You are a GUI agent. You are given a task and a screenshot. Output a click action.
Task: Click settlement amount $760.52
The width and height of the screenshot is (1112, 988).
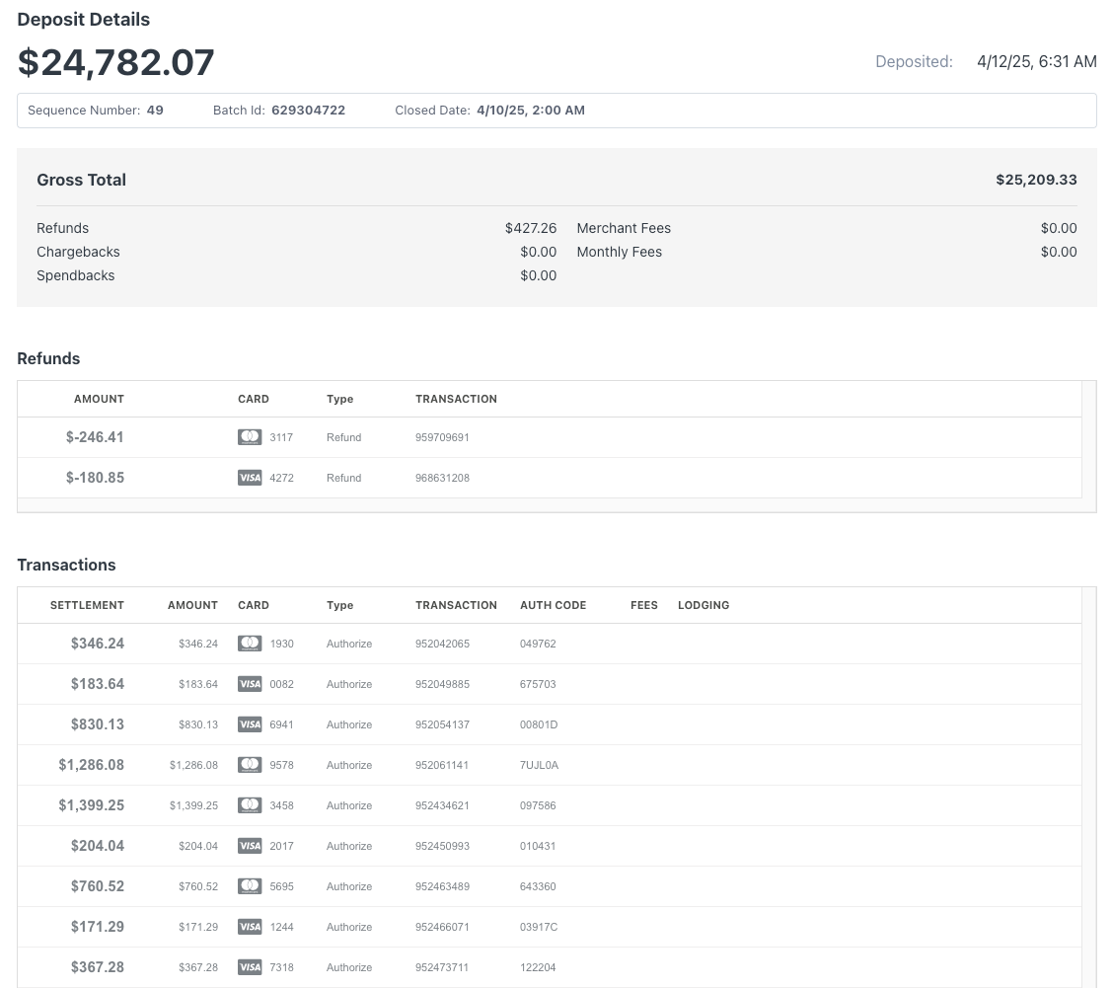(x=97, y=886)
